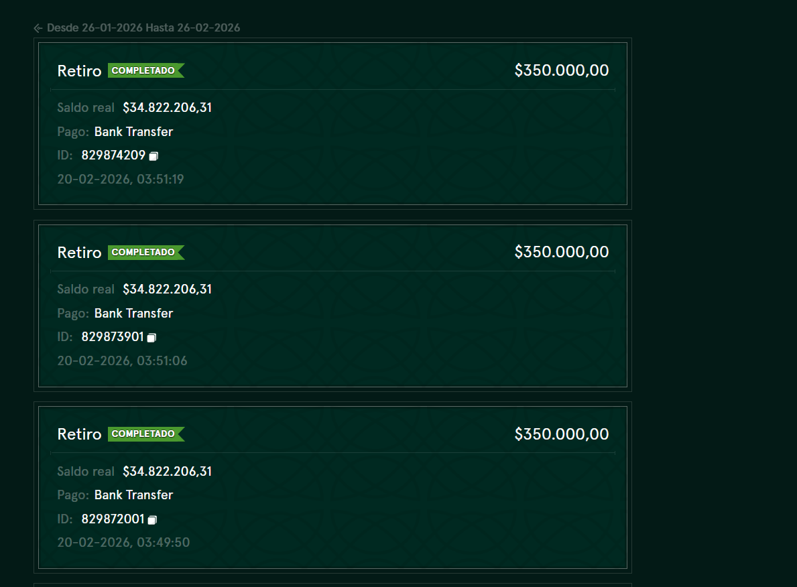Screen dimensions: 797x587
Task: Click the ID number 829873901
Action: click(113, 337)
